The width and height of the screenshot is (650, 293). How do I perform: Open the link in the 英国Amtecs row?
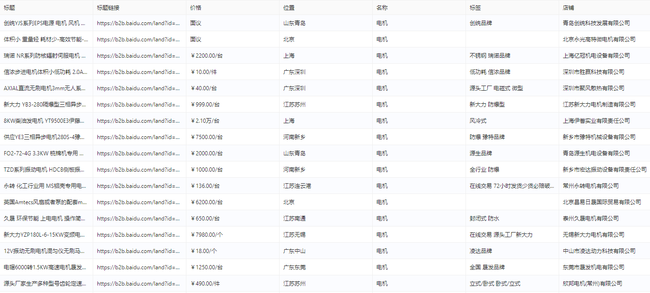[x=138, y=202]
